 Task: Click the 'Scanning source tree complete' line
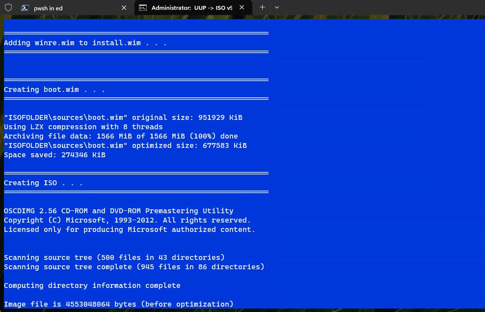point(134,267)
